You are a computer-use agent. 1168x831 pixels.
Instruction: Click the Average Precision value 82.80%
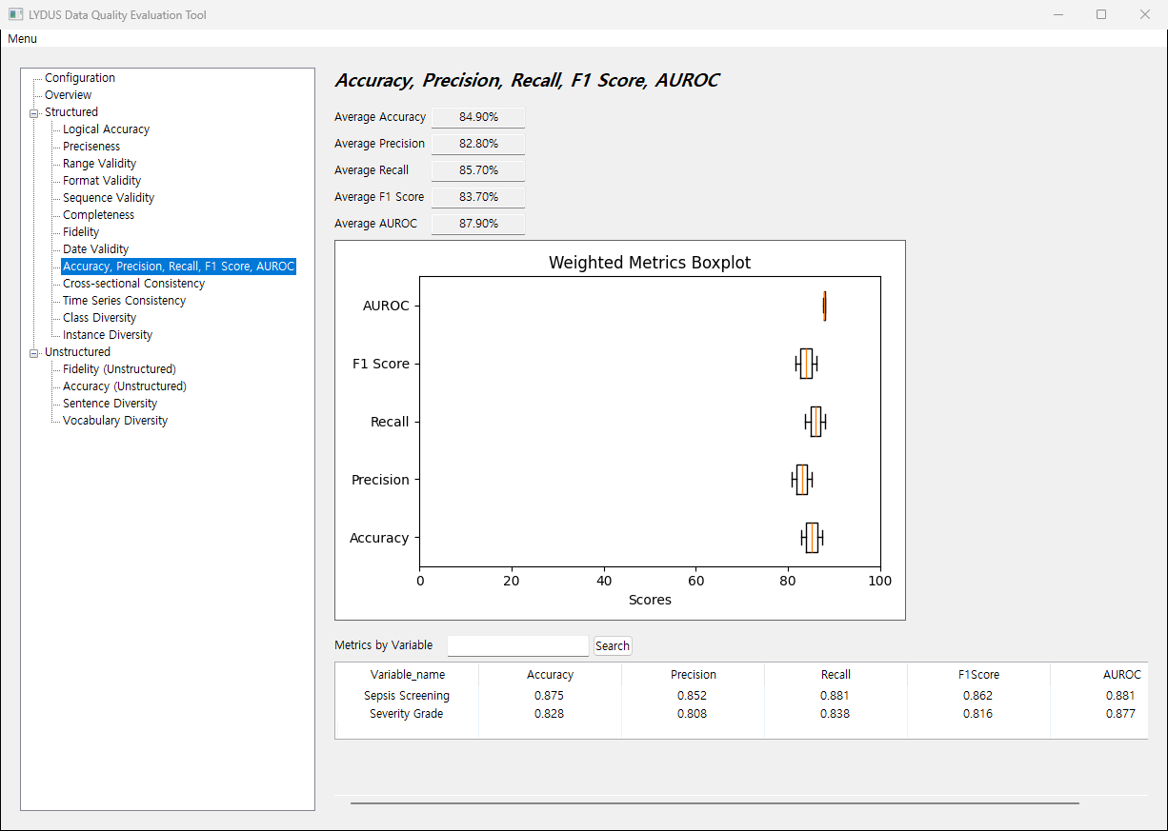coord(478,144)
